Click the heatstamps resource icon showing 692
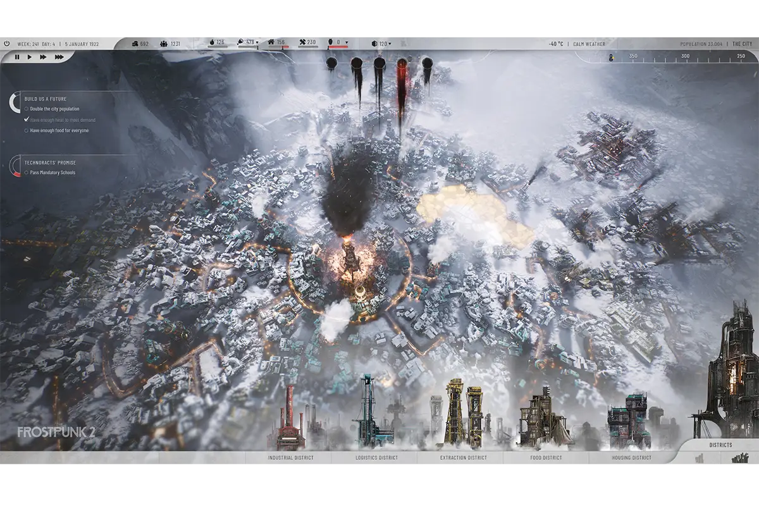 [x=135, y=44]
